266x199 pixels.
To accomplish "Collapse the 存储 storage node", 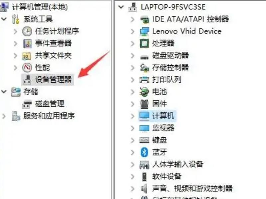I will 4,92.
